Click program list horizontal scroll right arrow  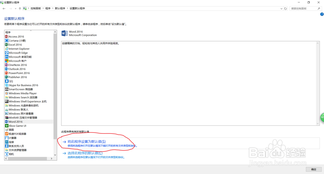(52, 158)
